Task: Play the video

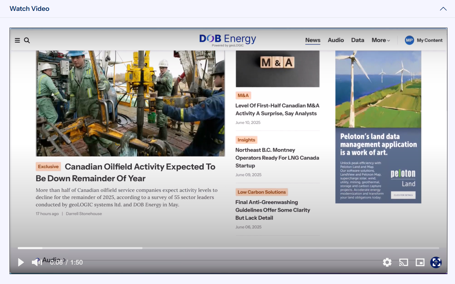Action: [21, 262]
